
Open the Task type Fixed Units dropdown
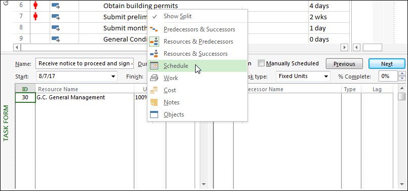tap(326, 77)
